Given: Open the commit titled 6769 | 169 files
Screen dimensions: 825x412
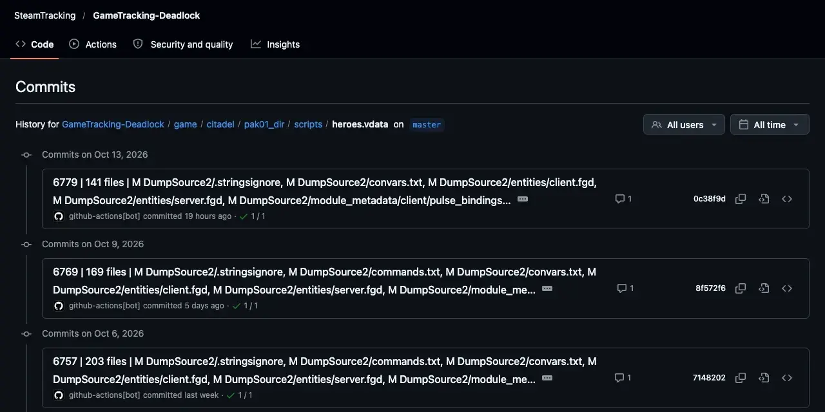Looking at the screenshot, I should pyautogui.click(x=325, y=281).
